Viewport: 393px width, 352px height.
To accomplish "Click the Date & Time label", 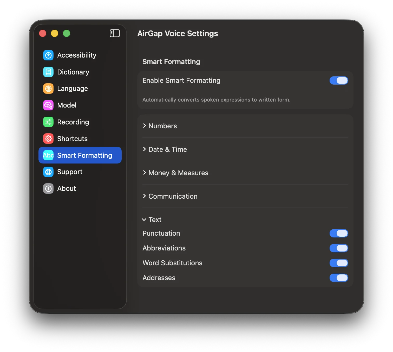I will [x=168, y=149].
